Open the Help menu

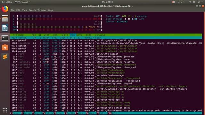50,10
